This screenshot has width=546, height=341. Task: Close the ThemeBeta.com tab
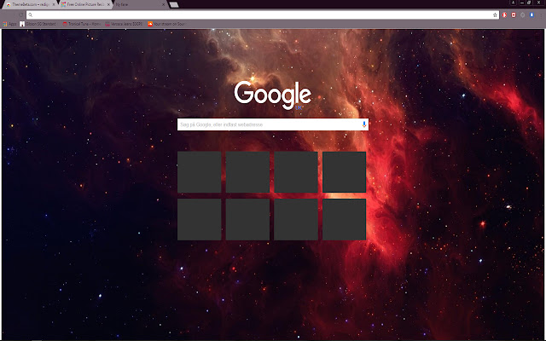click(x=54, y=4)
